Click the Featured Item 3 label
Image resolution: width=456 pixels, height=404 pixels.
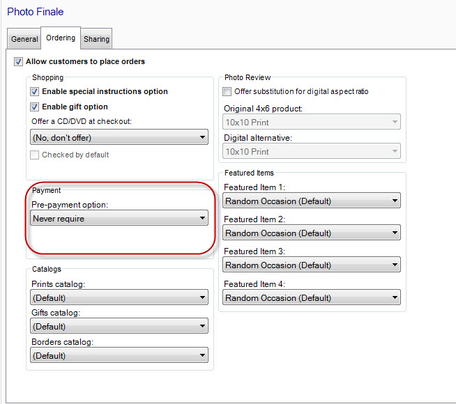click(254, 251)
